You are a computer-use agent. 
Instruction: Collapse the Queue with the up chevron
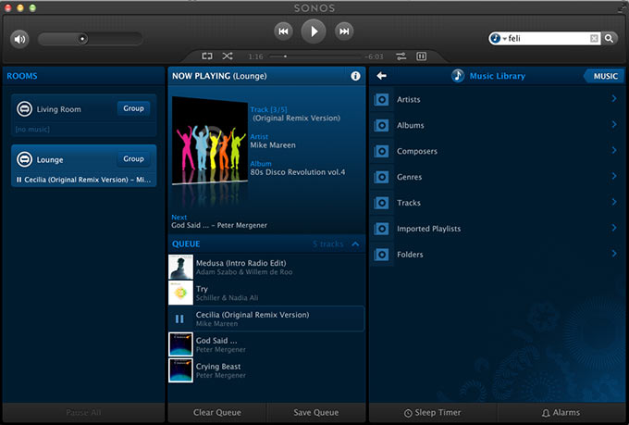pyautogui.click(x=355, y=244)
